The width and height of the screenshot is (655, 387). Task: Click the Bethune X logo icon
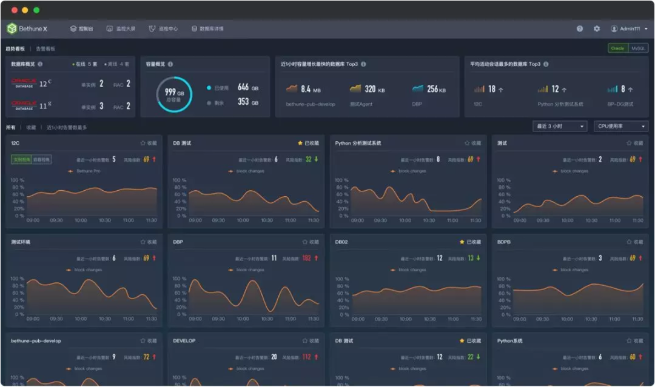(12, 28)
